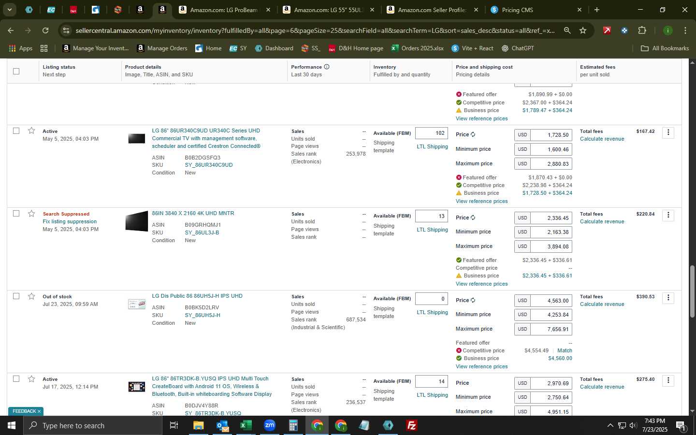Click the page vertical scrollbar thumb
This screenshot has height=435, width=696.
692,291
